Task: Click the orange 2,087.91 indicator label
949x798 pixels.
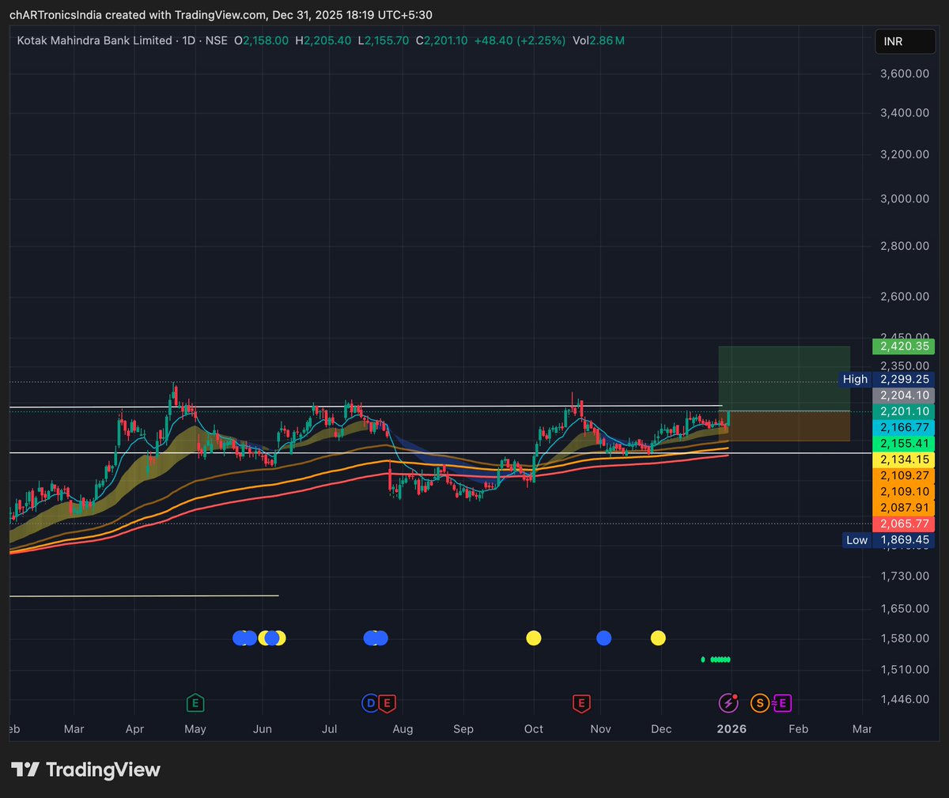Action: click(x=903, y=508)
